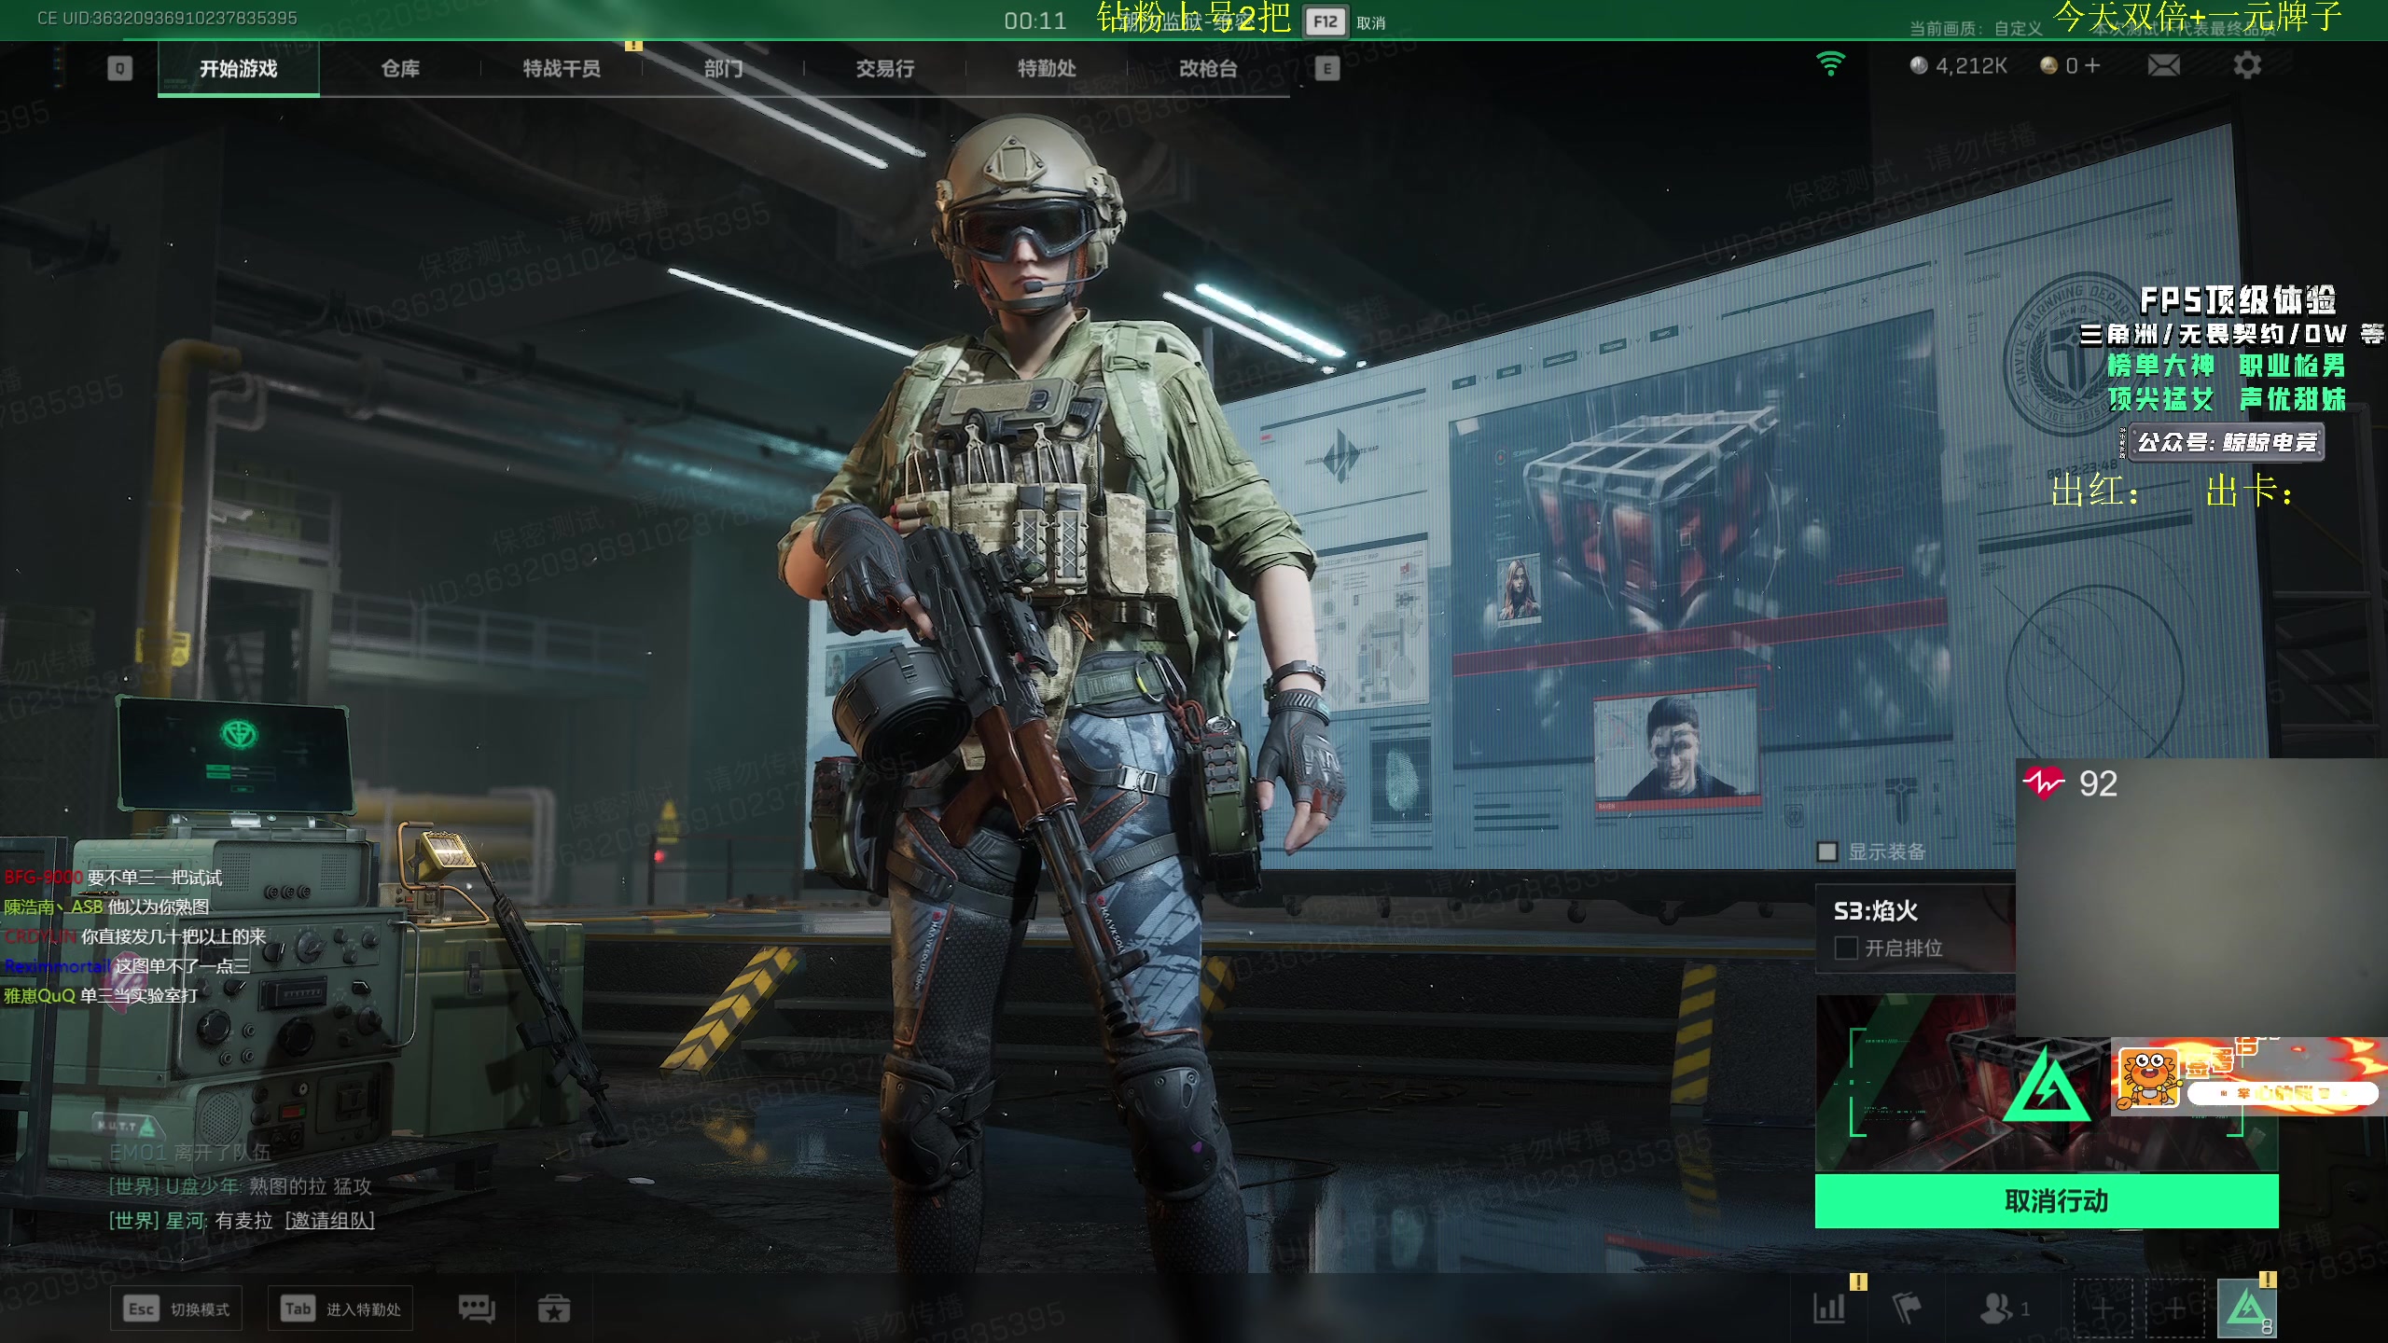Image resolution: width=2388 pixels, height=1343 pixels.
Task: Switch to the 仓库 tab
Action: point(400,68)
